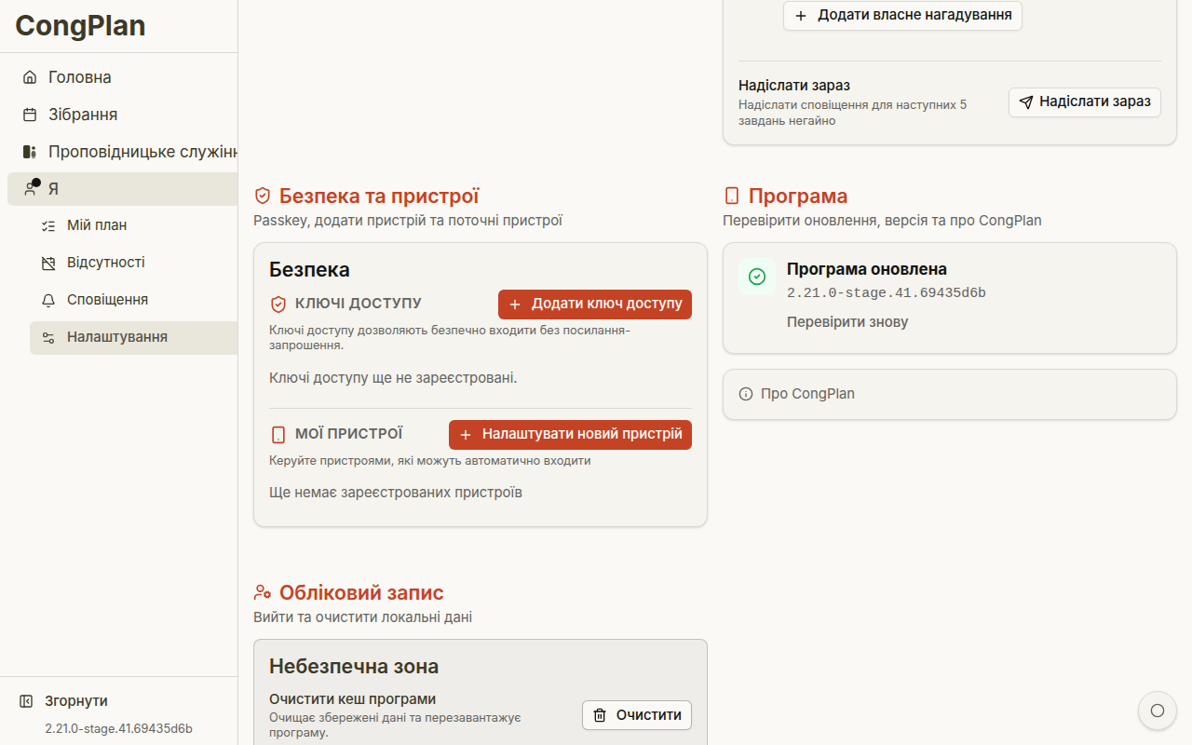Click the green check icon for Програма оновлена
Viewport: 1192px width, 745px height.
point(757,277)
